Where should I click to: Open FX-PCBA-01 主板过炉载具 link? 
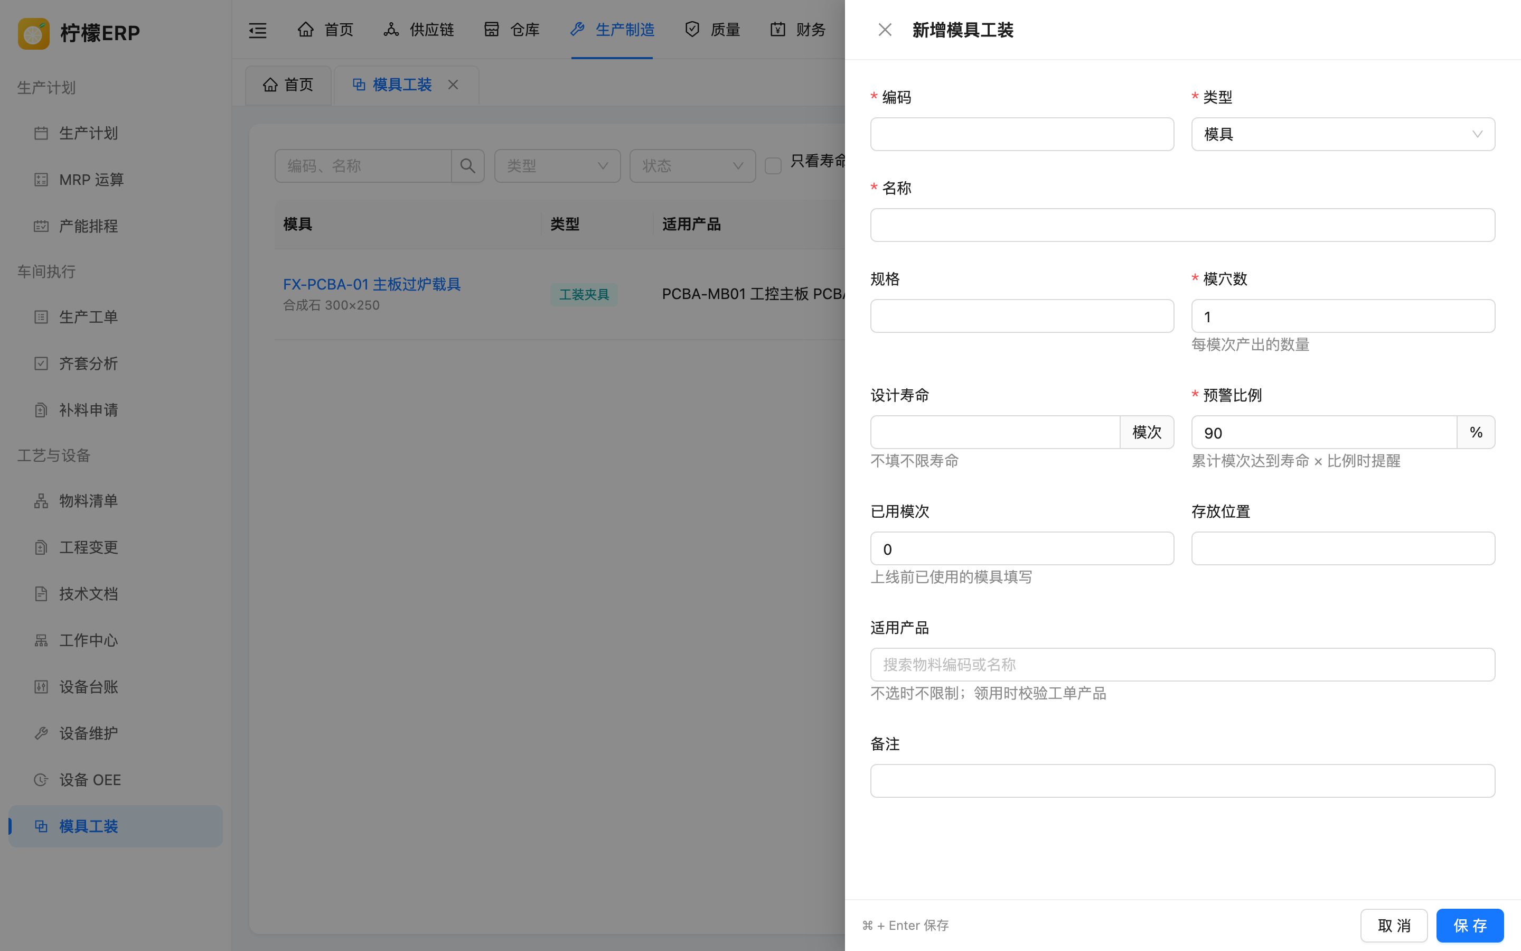(x=371, y=284)
